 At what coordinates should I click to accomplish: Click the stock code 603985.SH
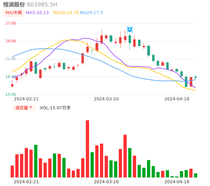[42, 5]
